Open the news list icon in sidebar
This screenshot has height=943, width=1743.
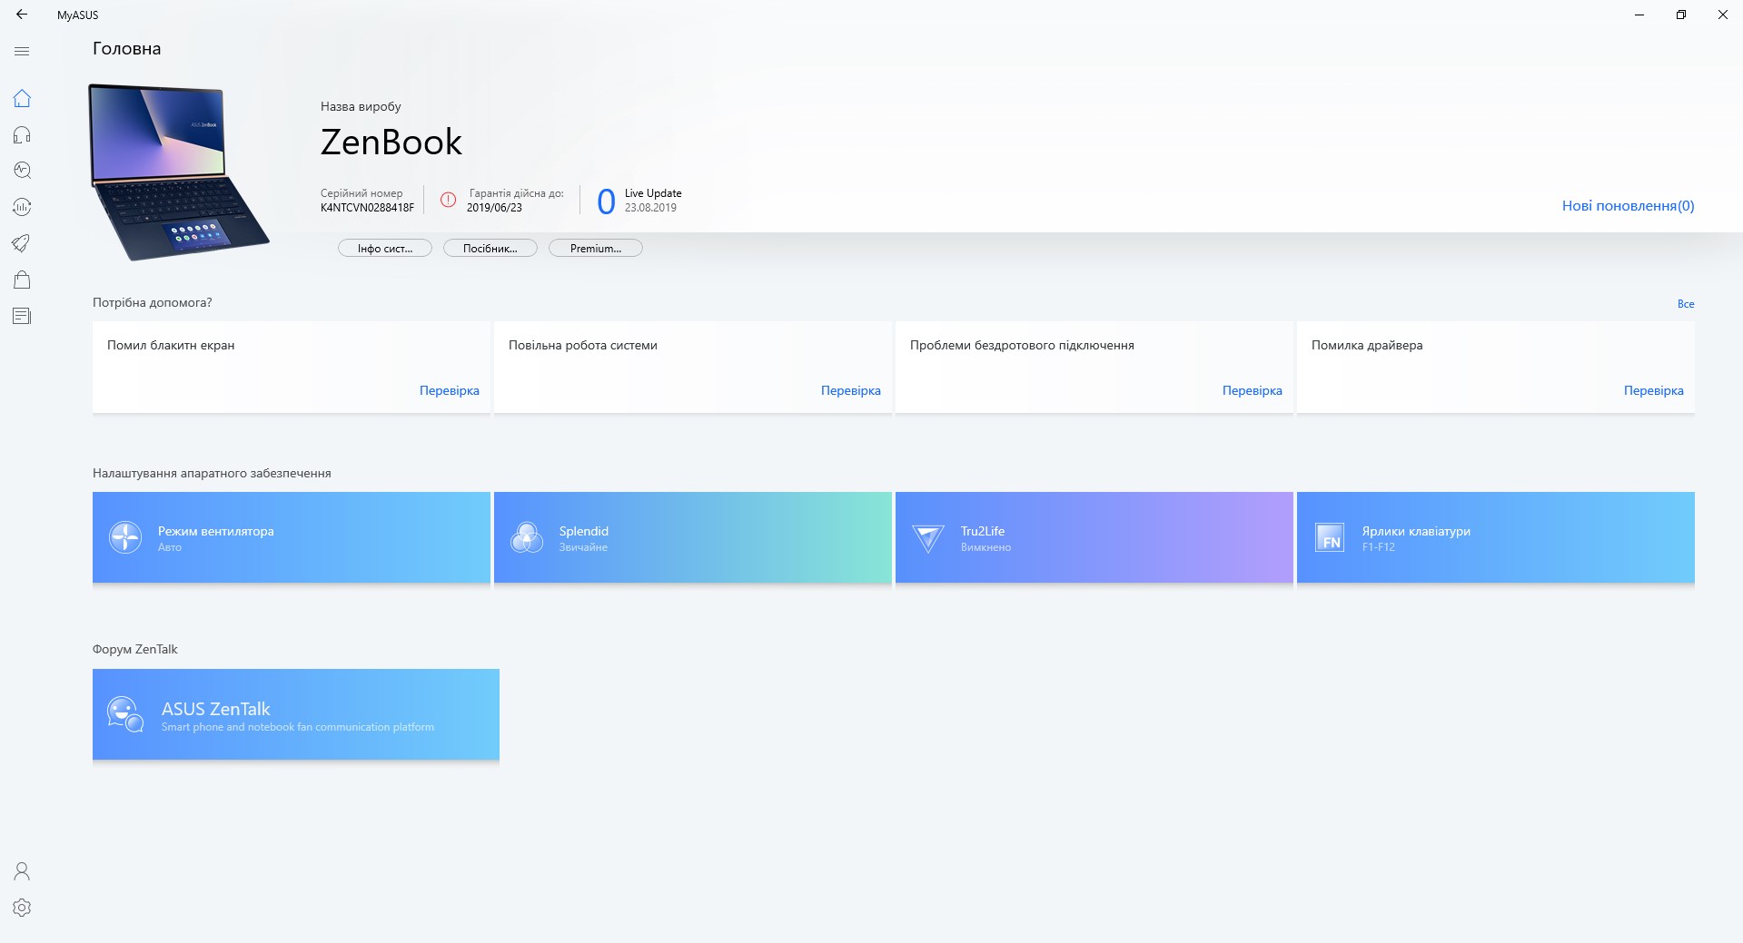(x=22, y=316)
